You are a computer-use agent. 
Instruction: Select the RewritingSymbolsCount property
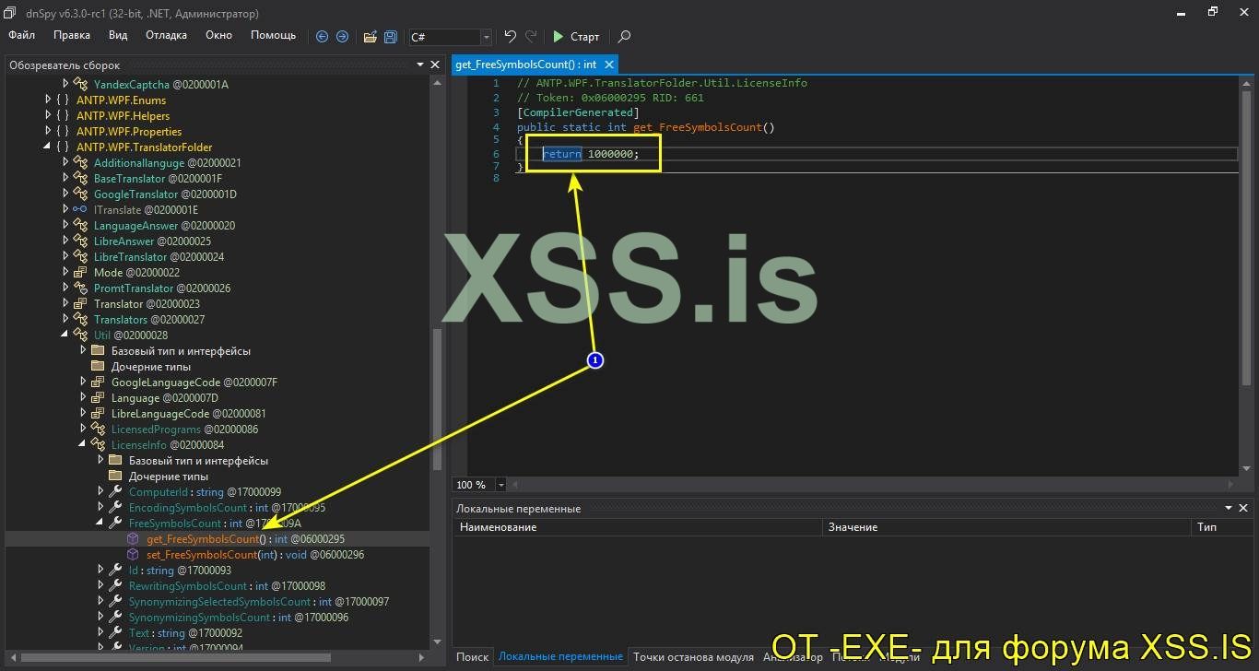point(227,586)
